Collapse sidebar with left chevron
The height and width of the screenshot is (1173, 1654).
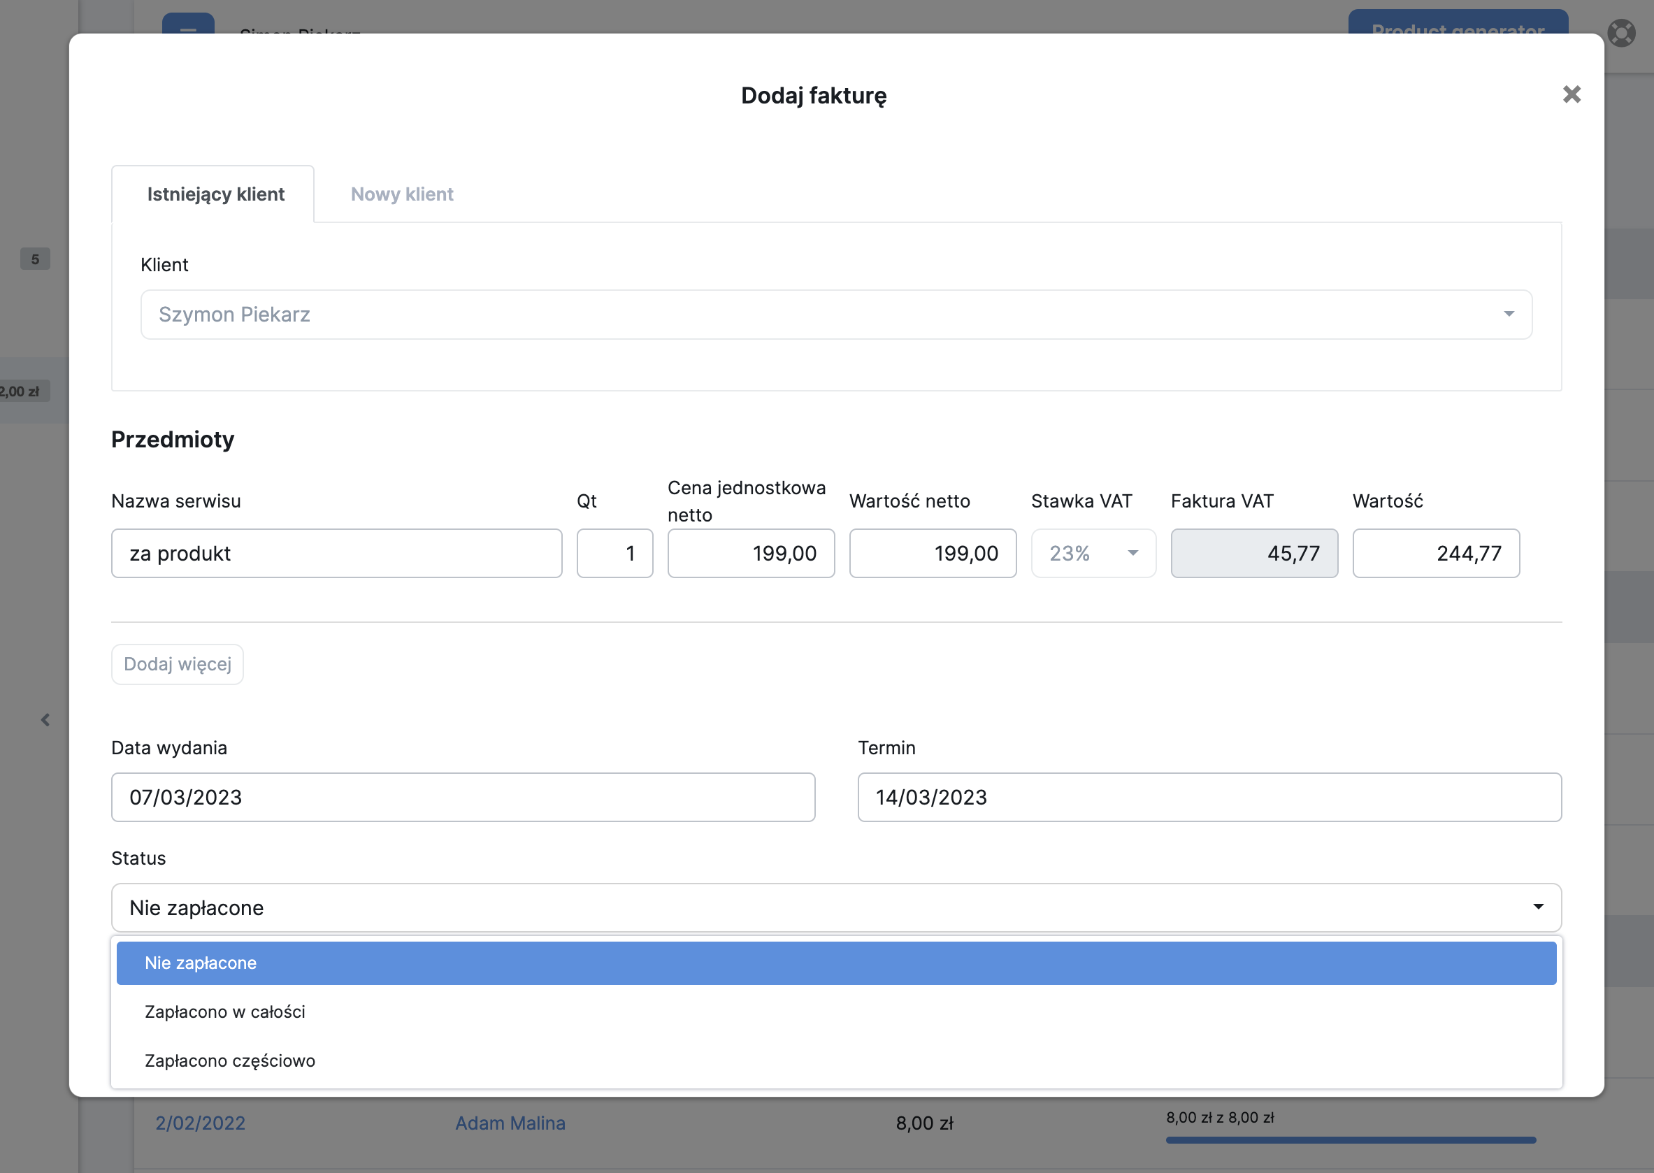pyautogui.click(x=45, y=719)
